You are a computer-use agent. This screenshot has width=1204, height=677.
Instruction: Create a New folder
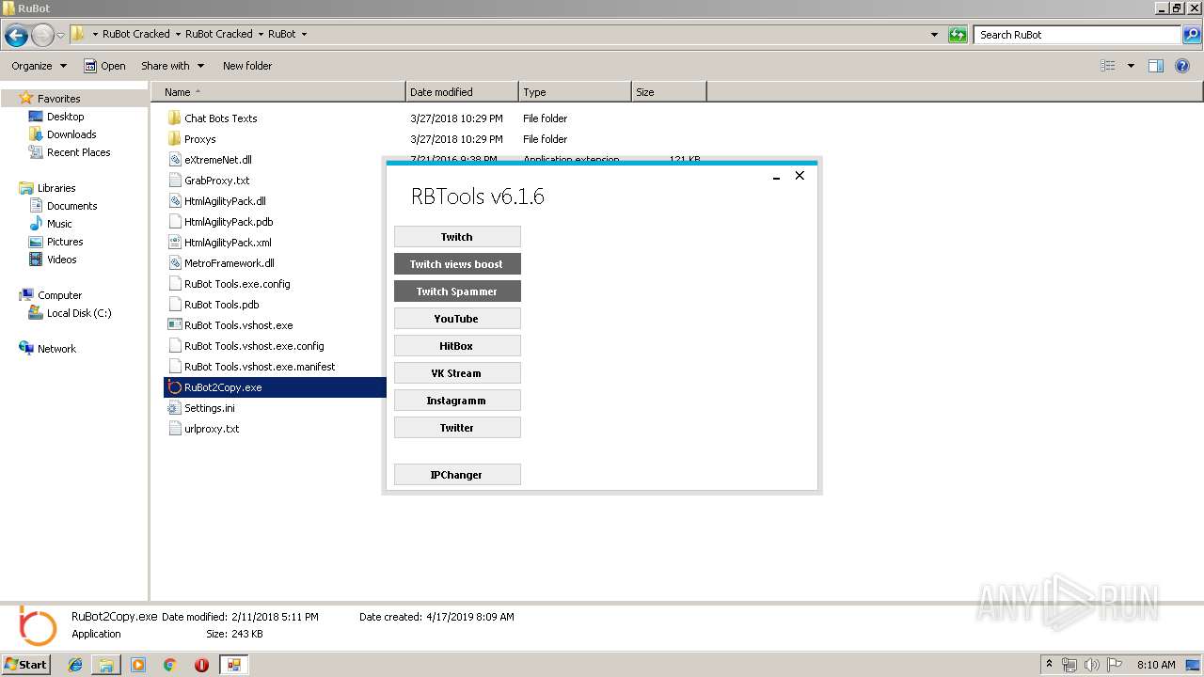coord(247,66)
